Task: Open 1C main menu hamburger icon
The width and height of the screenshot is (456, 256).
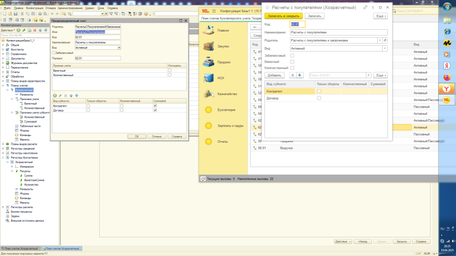Action: [x=214, y=11]
